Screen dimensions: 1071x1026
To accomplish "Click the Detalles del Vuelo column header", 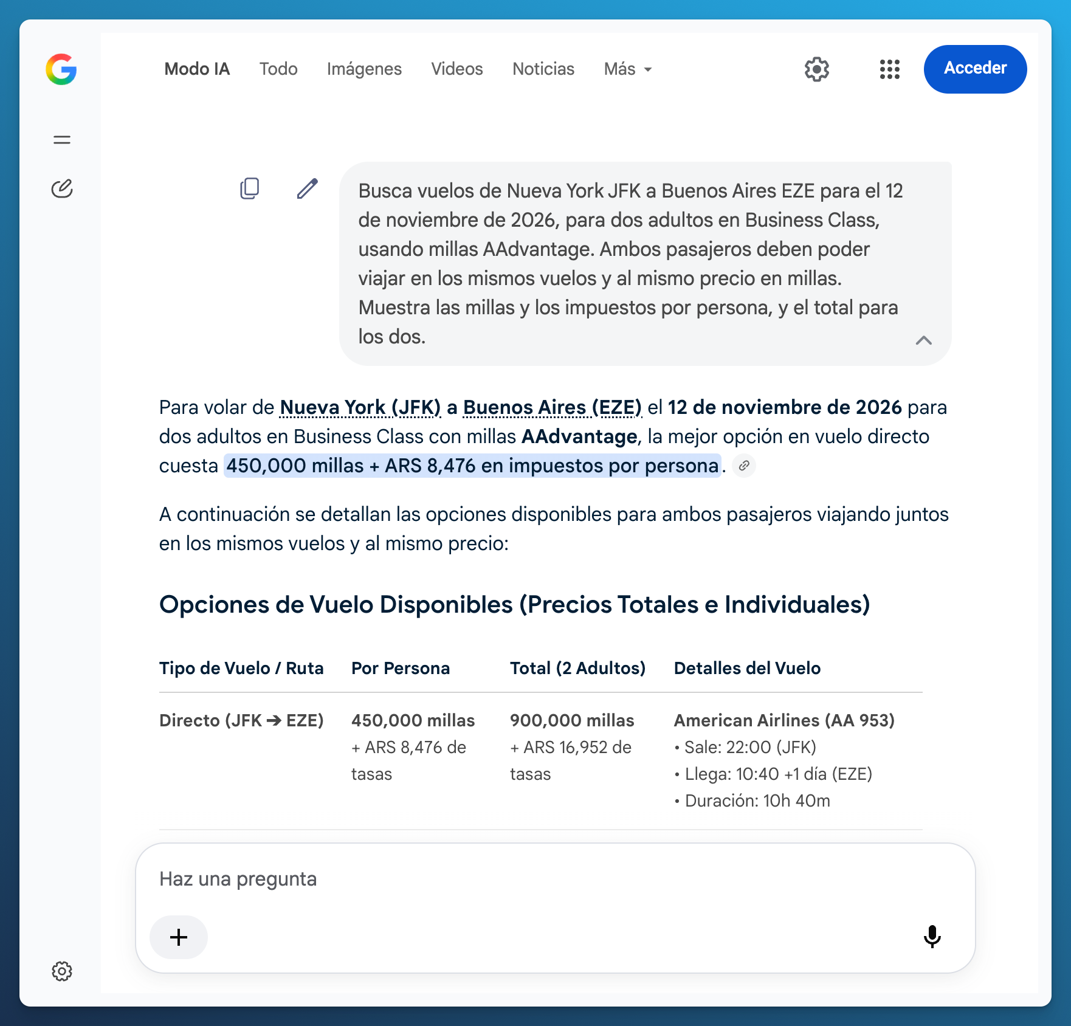I will (747, 668).
